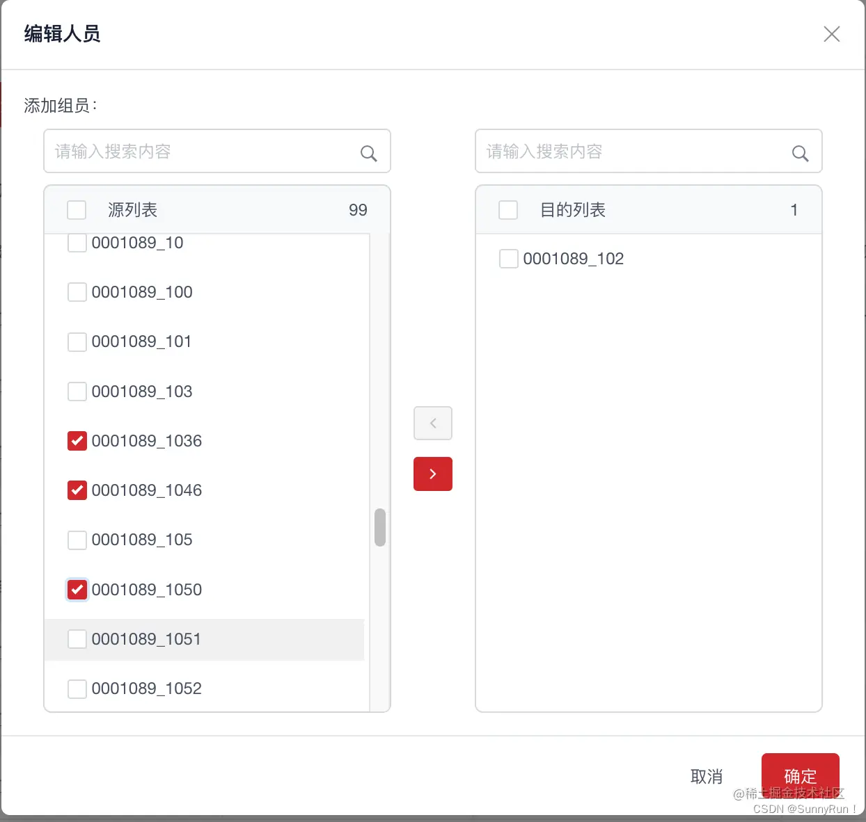Click the 源列表 header label
The width and height of the screenshot is (866, 822).
click(x=132, y=210)
